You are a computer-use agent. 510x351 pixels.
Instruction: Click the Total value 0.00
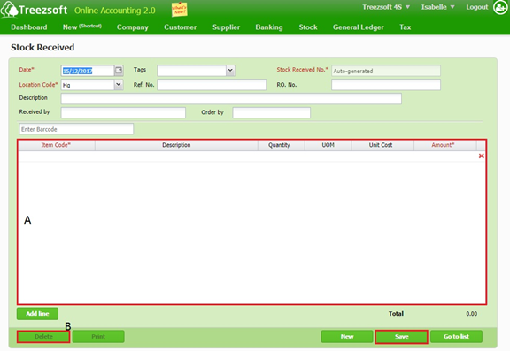click(471, 314)
